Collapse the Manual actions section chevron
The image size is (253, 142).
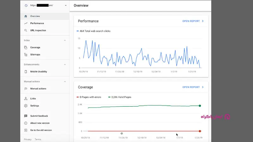tap(65, 82)
